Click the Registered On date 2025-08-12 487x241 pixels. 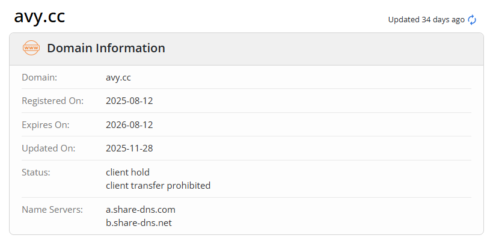tap(129, 101)
